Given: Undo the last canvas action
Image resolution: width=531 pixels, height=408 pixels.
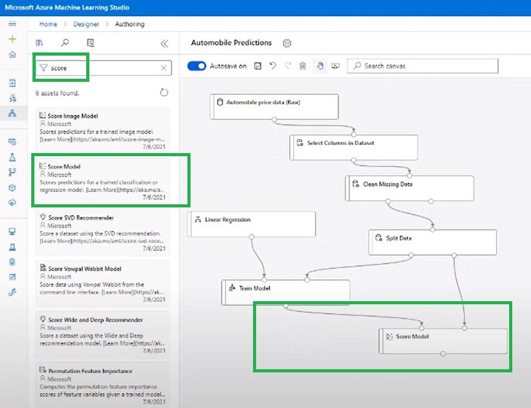Looking at the screenshot, I should (272, 66).
